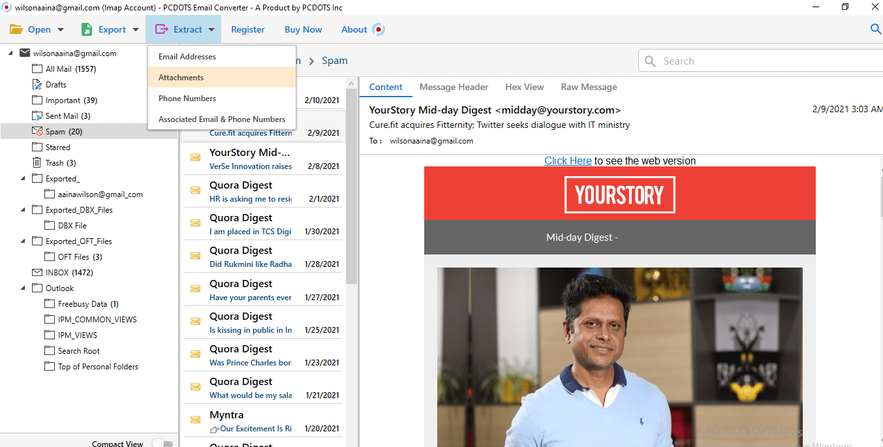Open the Open dropdown arrow

(61, 29)
